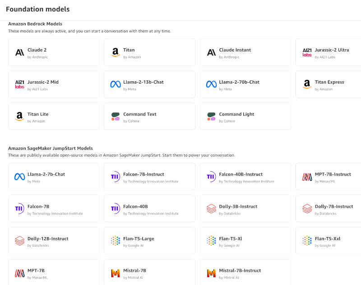
Task: Click the Mistral AI logo beside Mistral-7B
Action: [116, 273]
